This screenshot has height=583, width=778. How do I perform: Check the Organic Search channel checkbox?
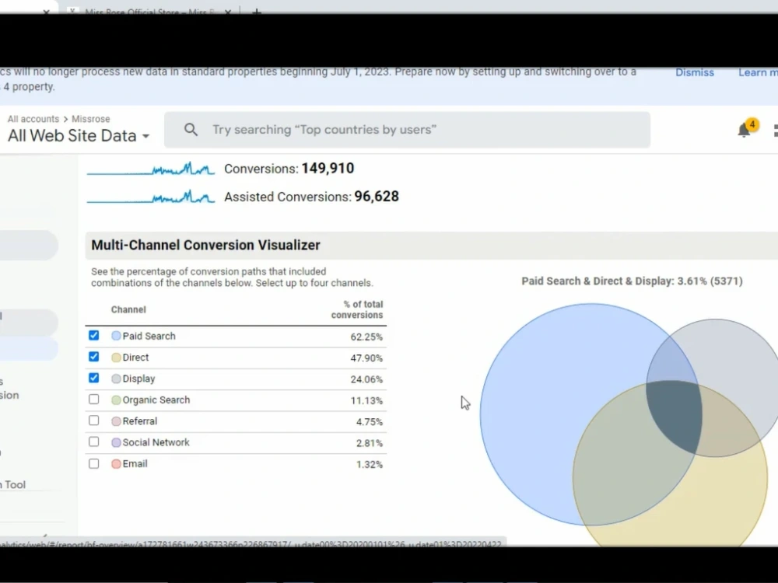(94, 400)
